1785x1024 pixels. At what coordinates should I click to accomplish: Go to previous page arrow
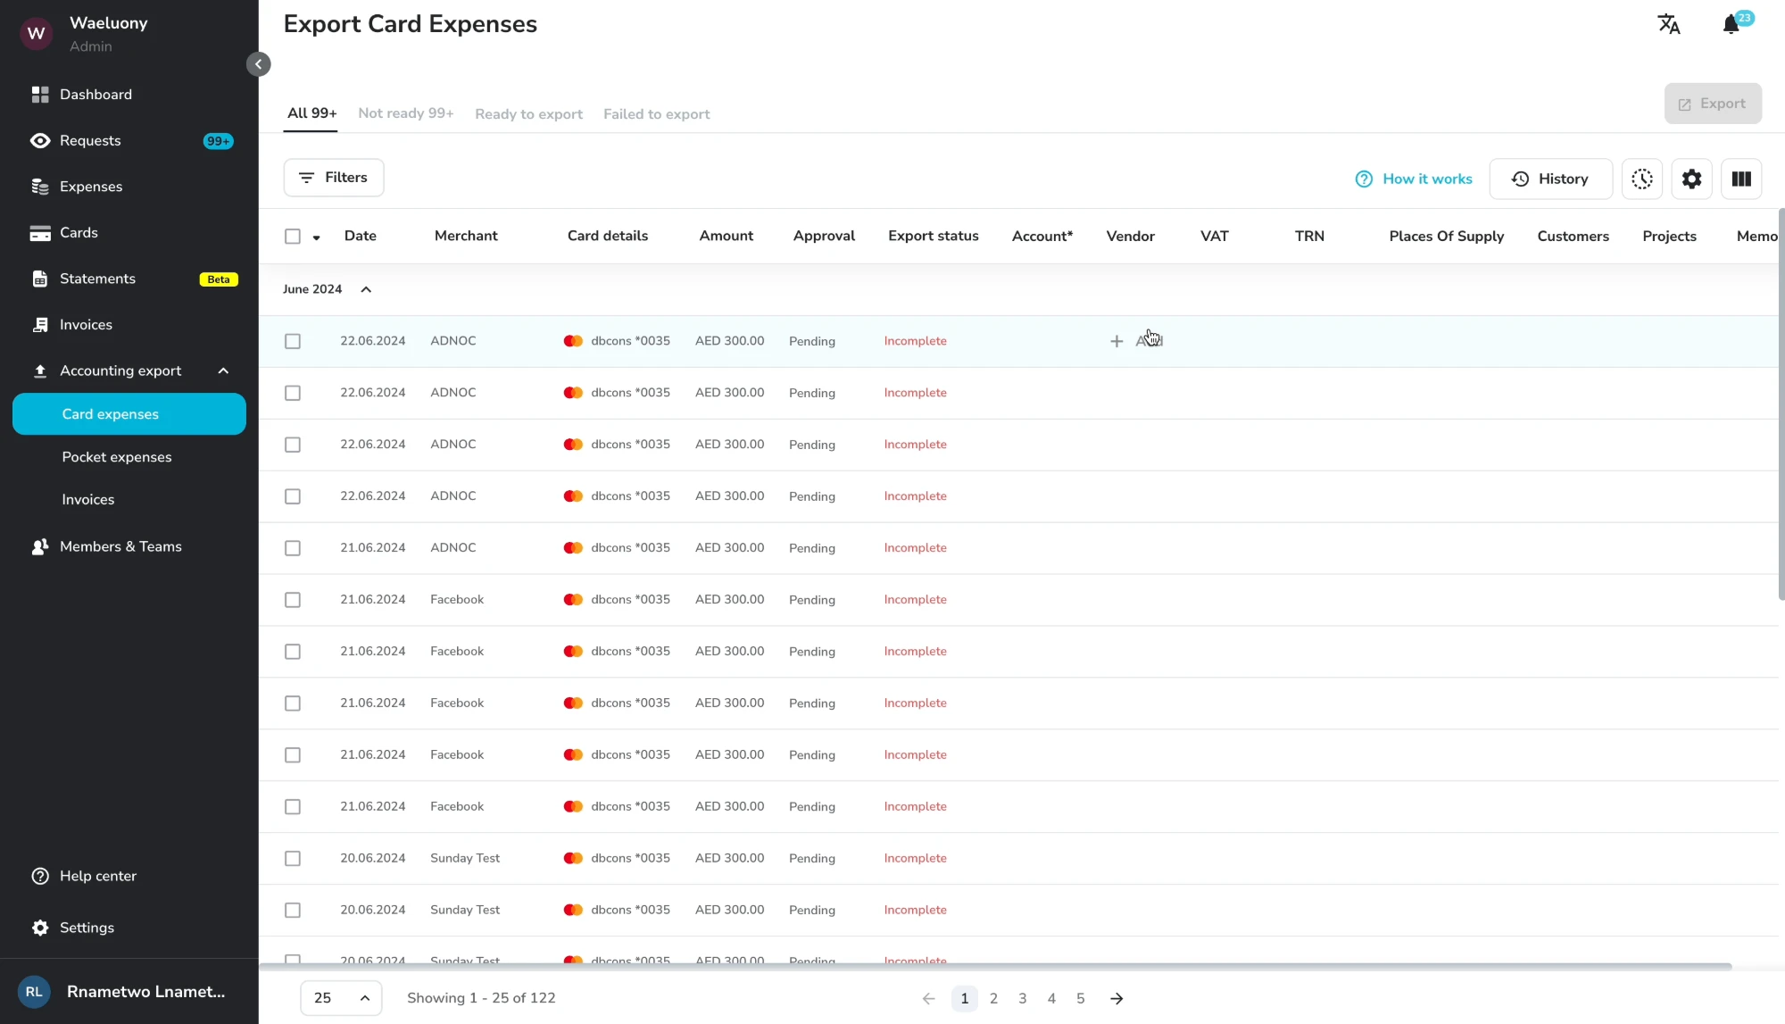tap(928, 998)
